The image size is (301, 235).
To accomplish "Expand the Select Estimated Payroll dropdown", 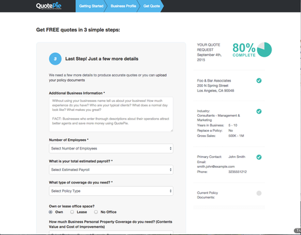I will [x=111, y=170].
